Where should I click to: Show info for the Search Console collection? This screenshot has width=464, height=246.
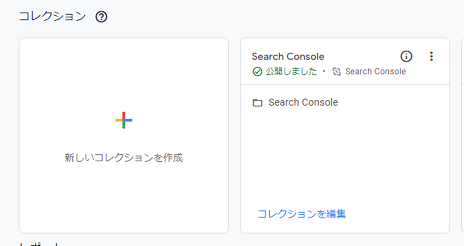point(406,56)
